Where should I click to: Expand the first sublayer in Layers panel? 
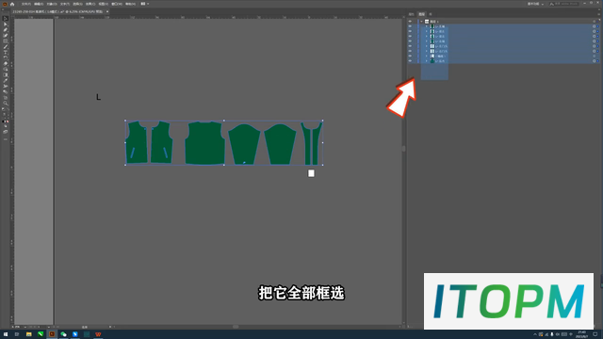click(x=427, y=26)
